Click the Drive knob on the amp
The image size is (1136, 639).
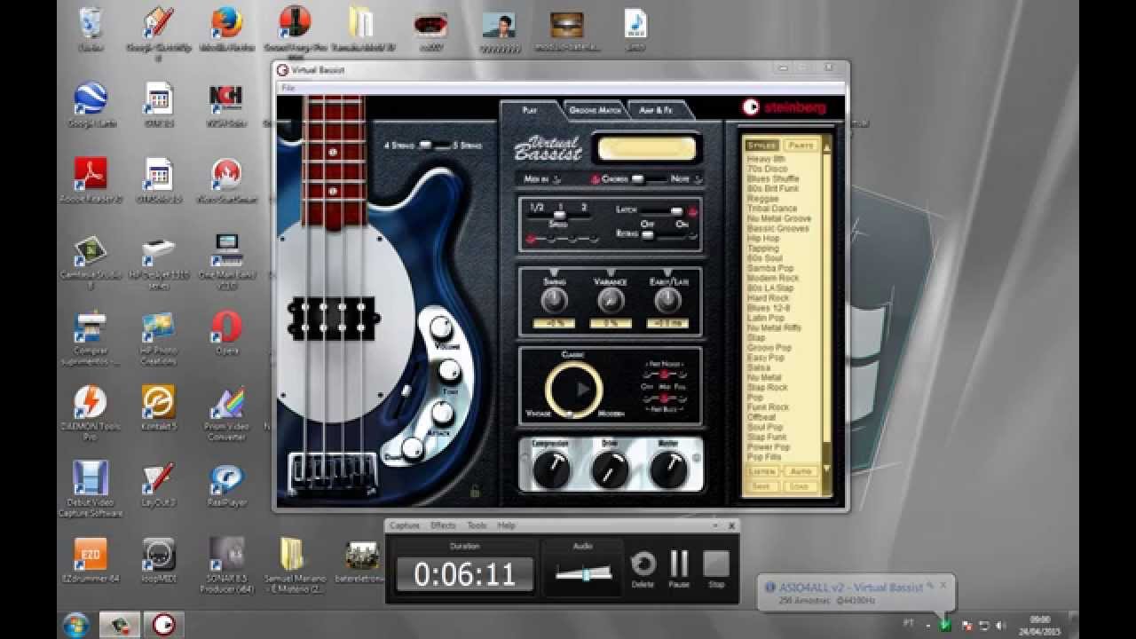point(610,469)
